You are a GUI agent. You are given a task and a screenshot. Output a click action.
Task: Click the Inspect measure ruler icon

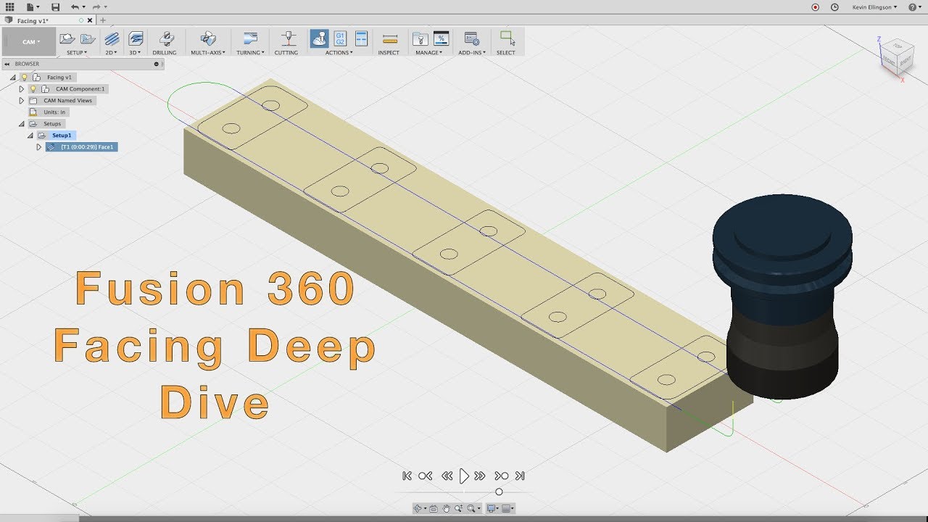tap(390, 39)
